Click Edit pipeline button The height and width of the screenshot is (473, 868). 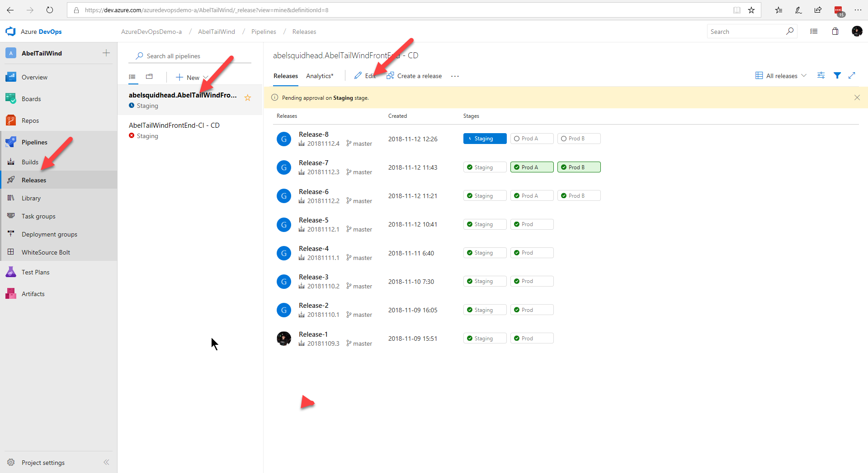(365, 76)
